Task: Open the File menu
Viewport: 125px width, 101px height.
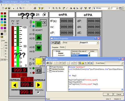Action: point(4,5)
